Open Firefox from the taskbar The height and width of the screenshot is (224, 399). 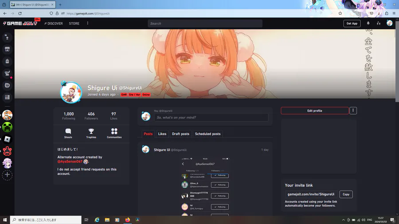(128, 220)
